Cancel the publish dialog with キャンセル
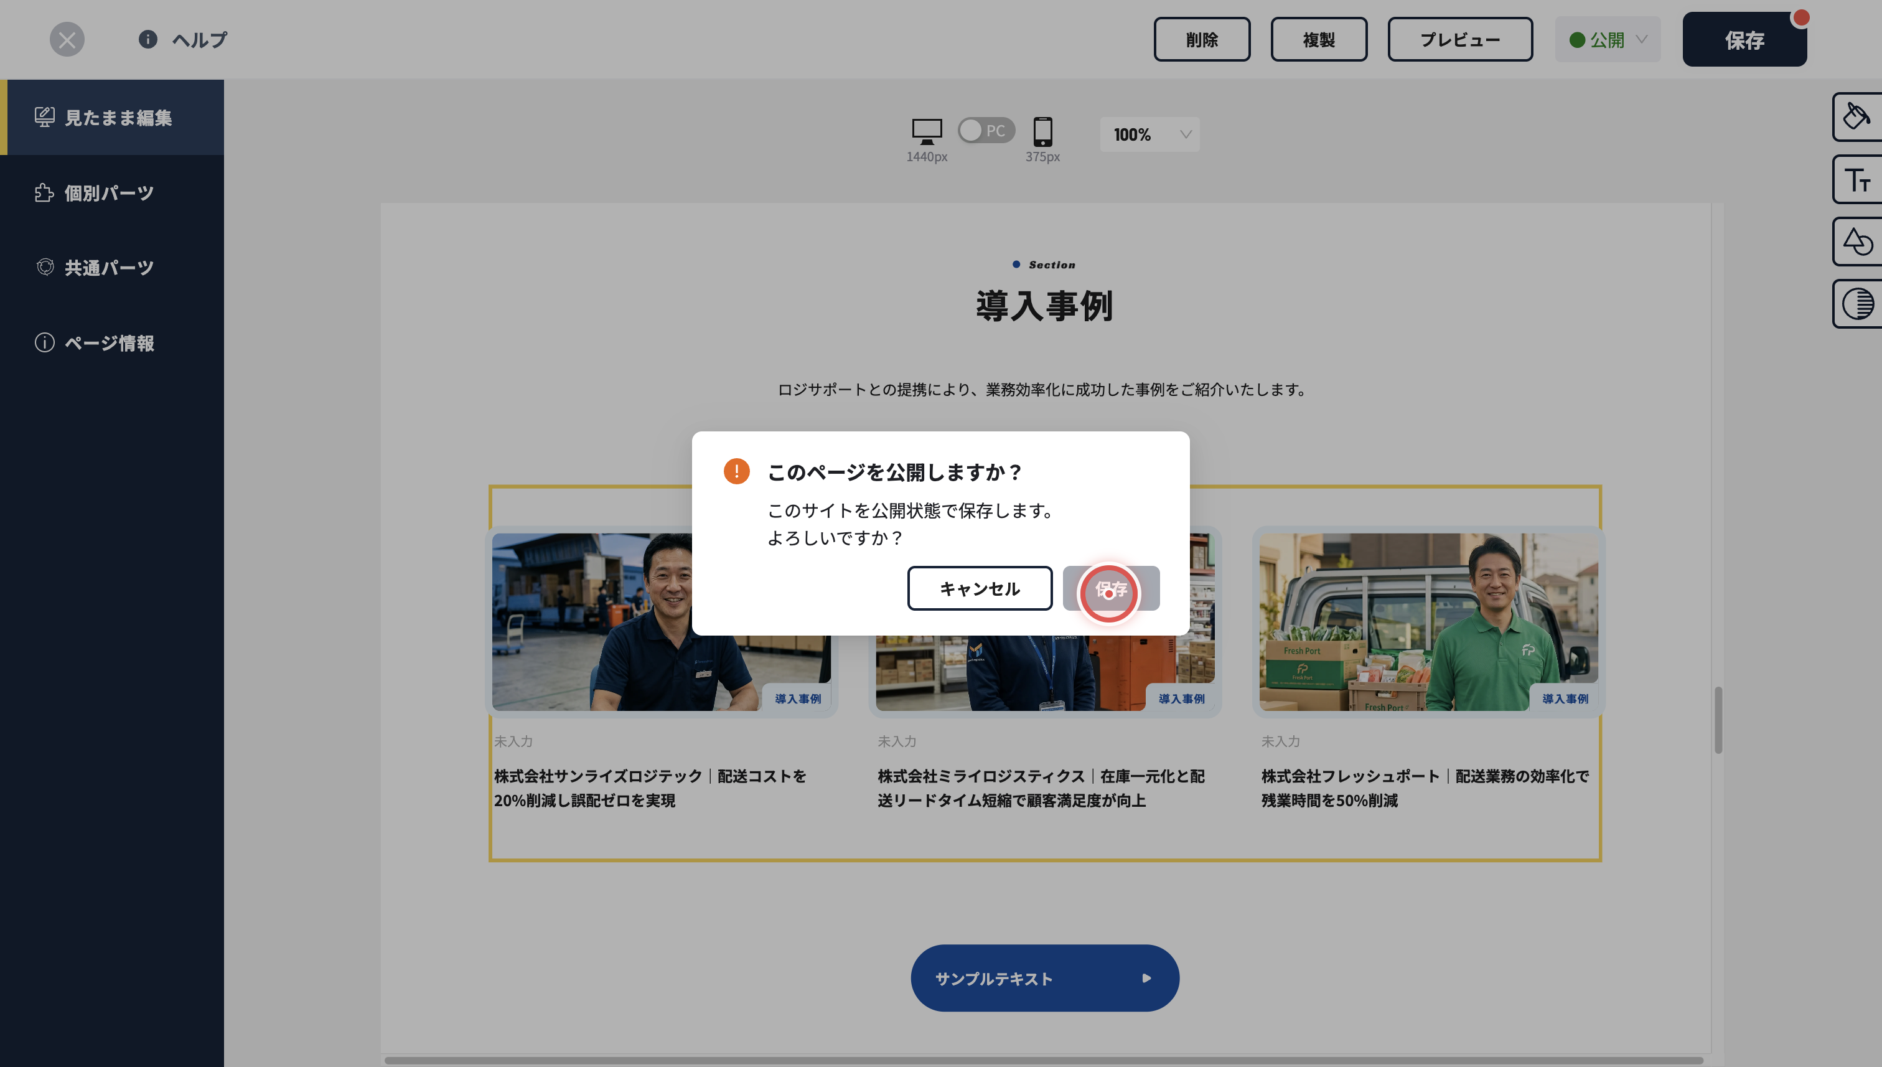1882x1067 pixels. [980, 588]
